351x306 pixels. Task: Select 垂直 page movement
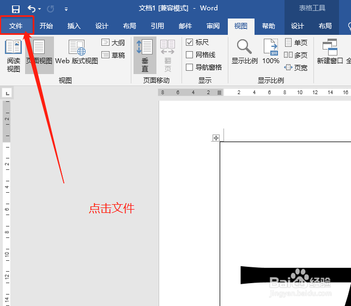(145, 56)
